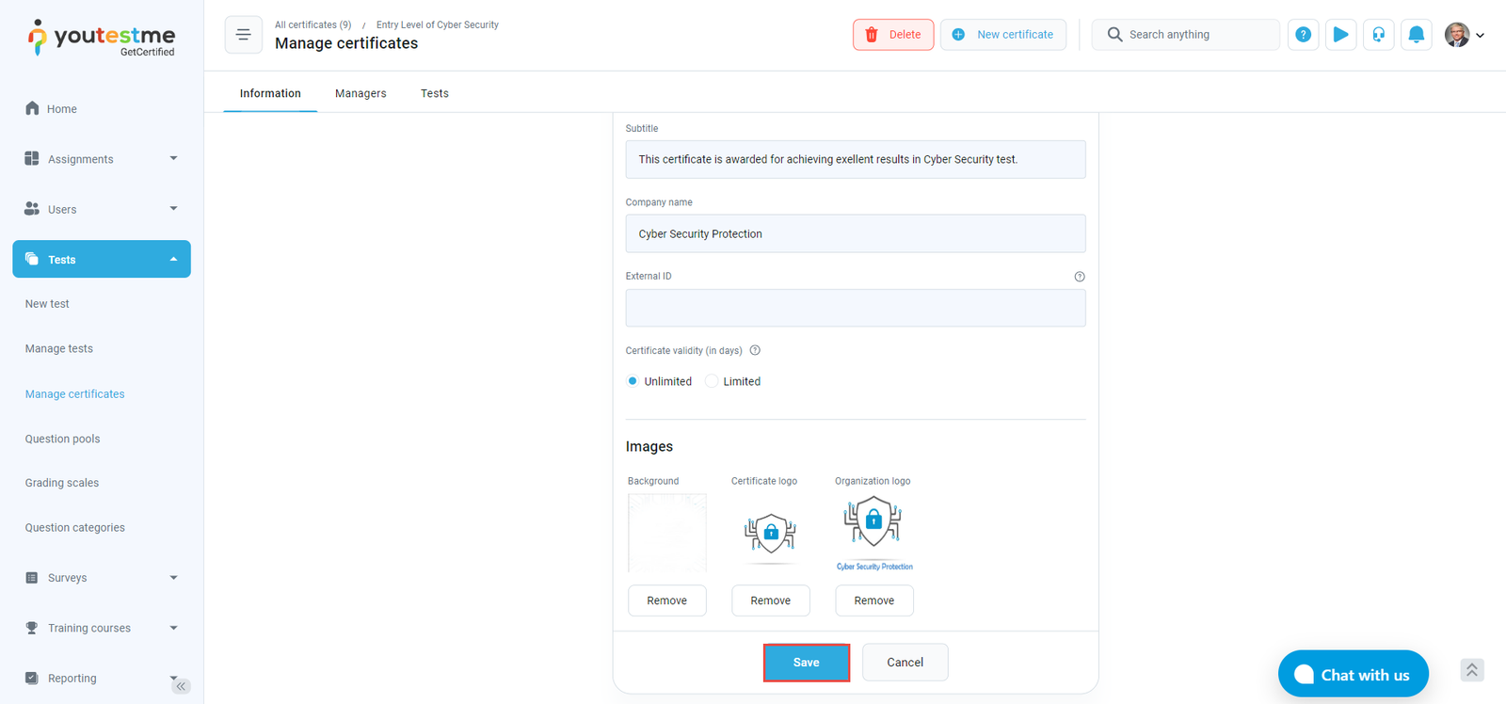Select the Limited validity radio button
Screen dimensions: 1506x704
tap(712, 381)
